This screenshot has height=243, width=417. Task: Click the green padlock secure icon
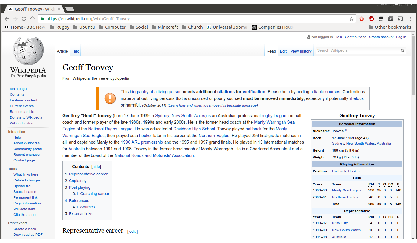coord(43,19)
